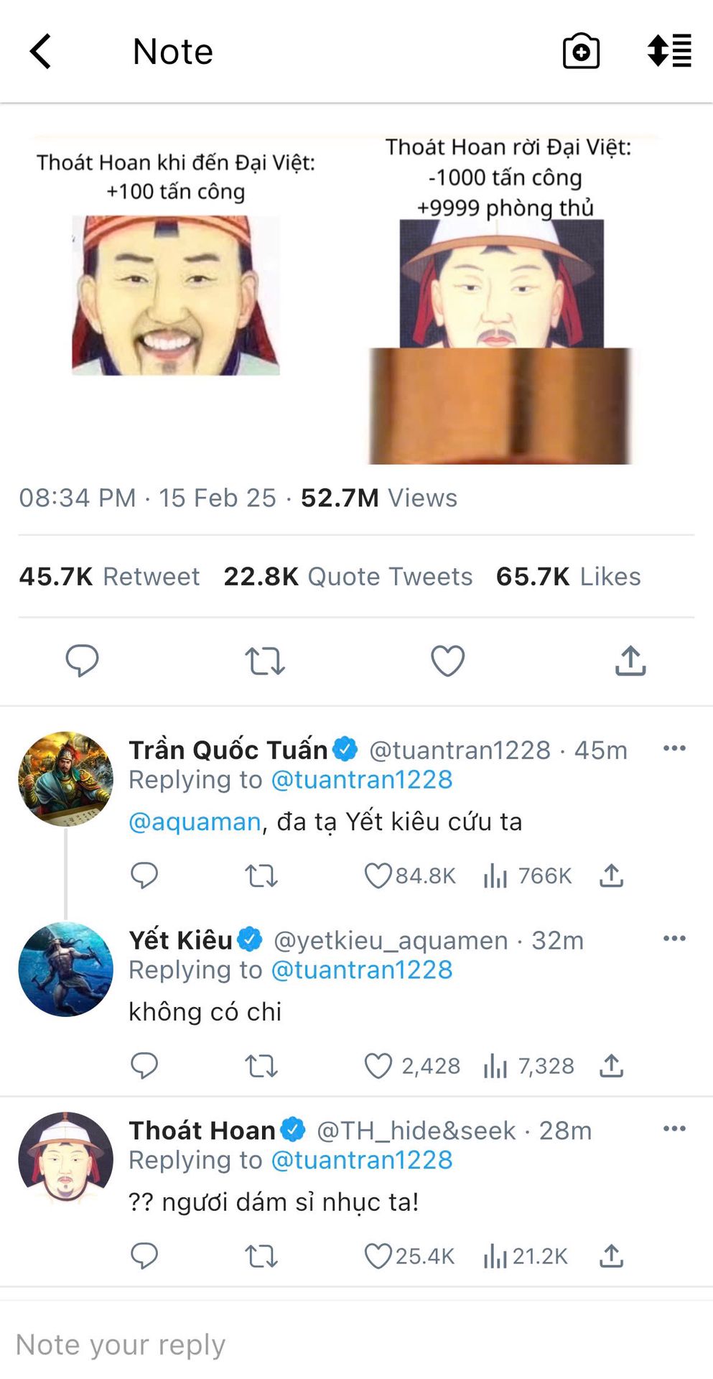Viewport: 713px width, 1379px height.
Task: Open the @aquaman mention link
Action: 195,822
